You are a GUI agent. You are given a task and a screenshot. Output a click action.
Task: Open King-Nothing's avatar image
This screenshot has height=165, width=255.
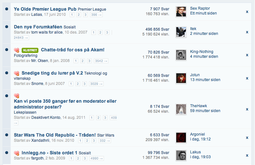pyautogui.click(x=181, y=55)
